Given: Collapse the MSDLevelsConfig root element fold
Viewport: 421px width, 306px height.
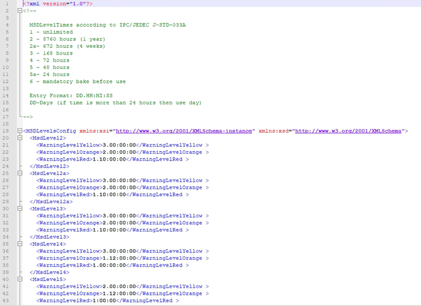Looking at the screenshot, I should [20, 131].
